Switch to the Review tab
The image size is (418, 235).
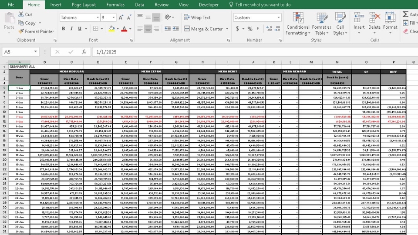(x=161, y=4)
